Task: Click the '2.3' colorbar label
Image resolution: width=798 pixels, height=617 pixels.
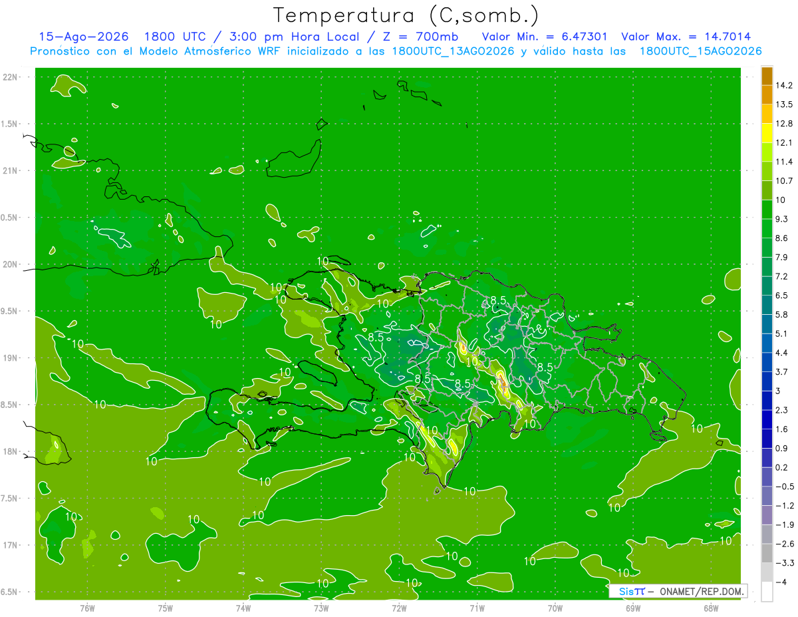Action: [781, 410]
